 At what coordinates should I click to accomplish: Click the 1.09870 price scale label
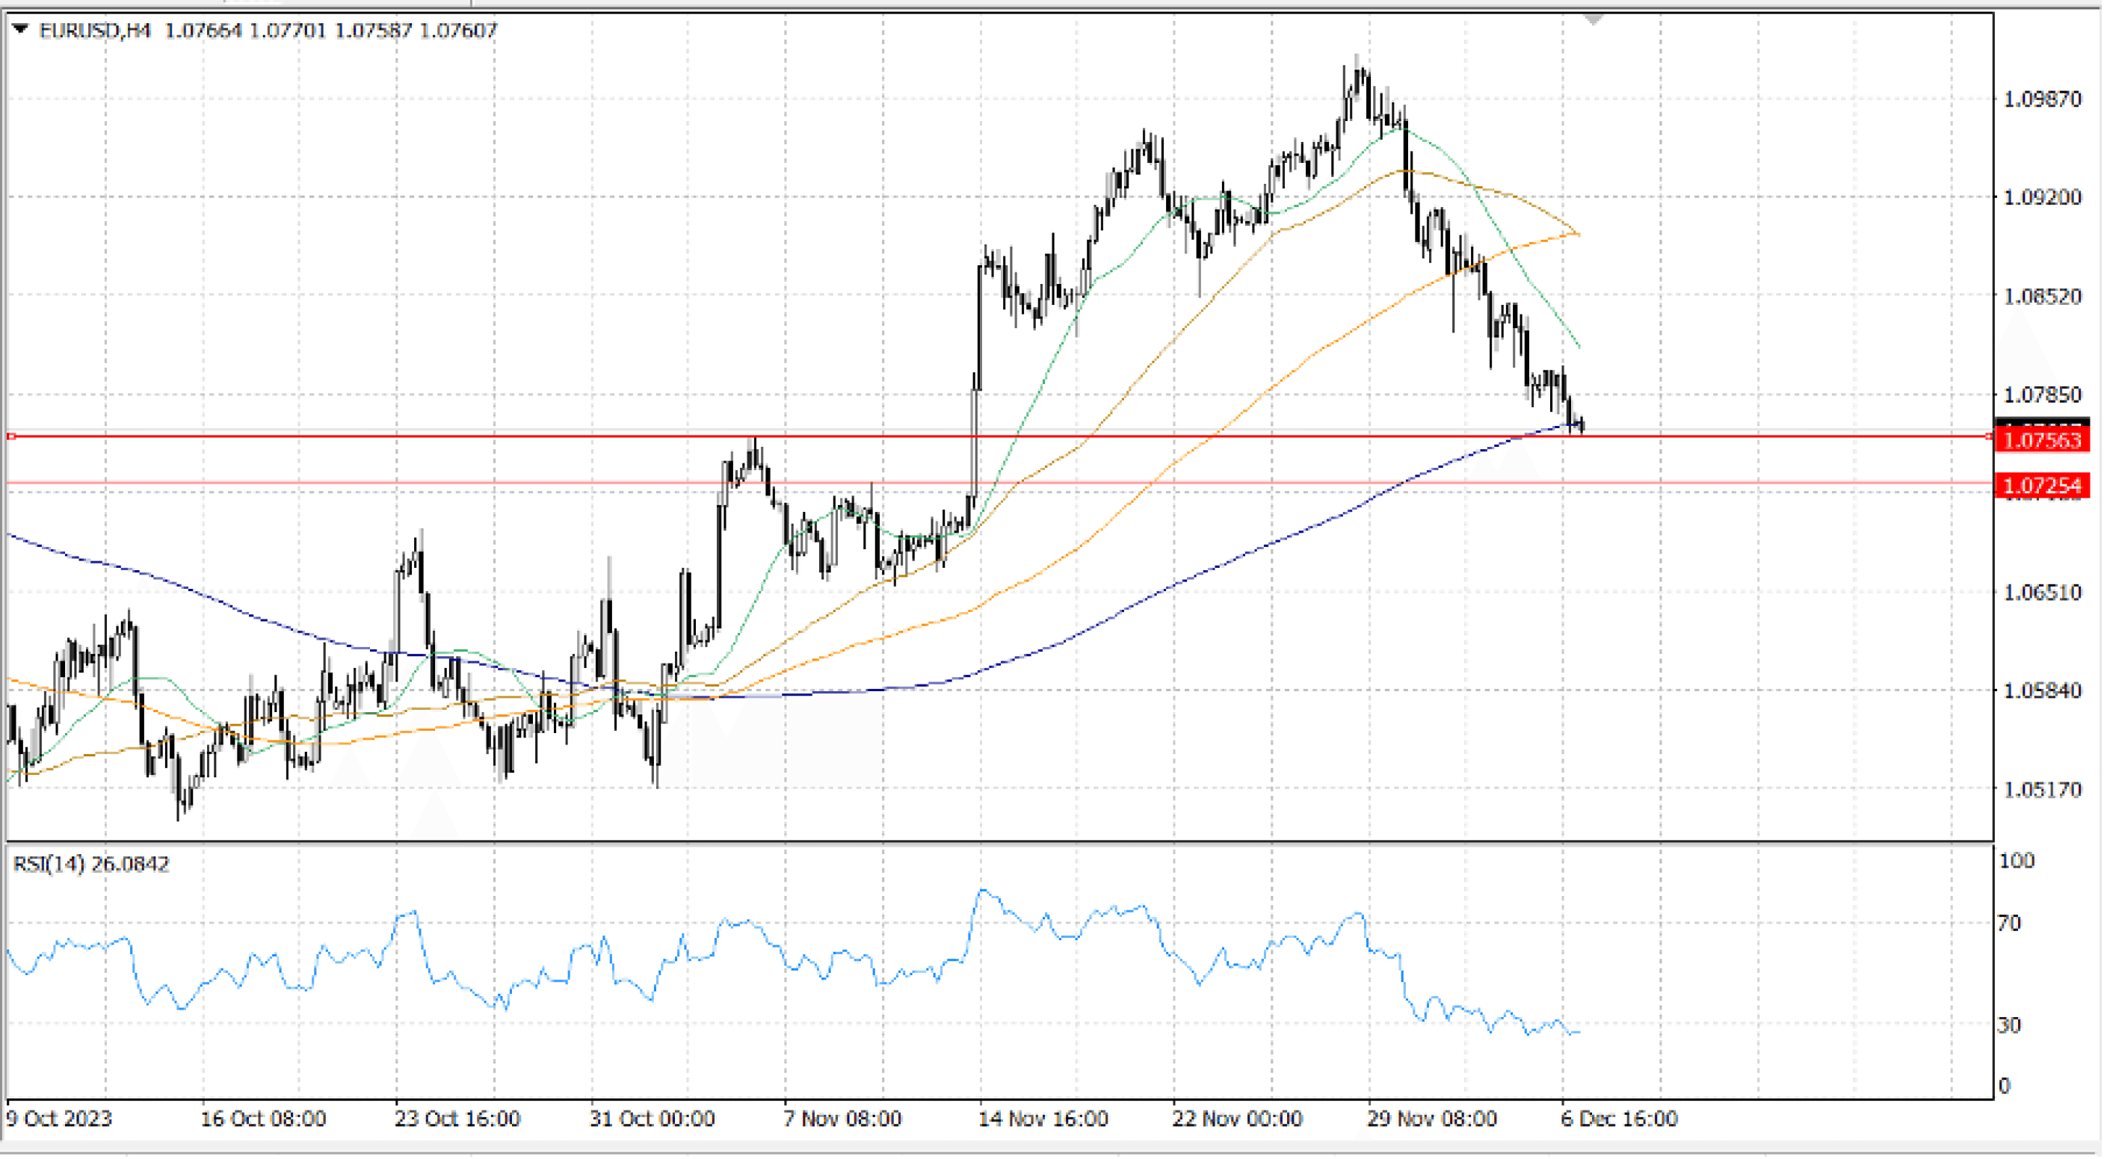click(x=2042, y=99)
